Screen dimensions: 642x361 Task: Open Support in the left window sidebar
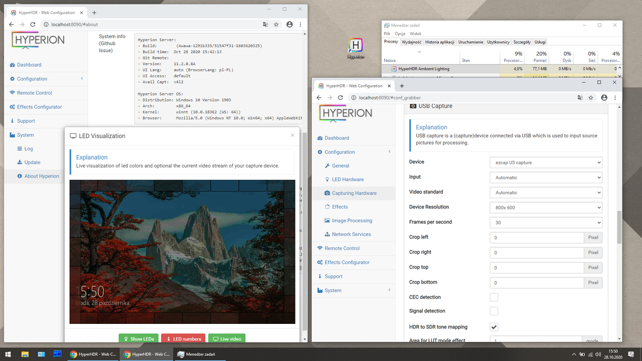(26, 121)
